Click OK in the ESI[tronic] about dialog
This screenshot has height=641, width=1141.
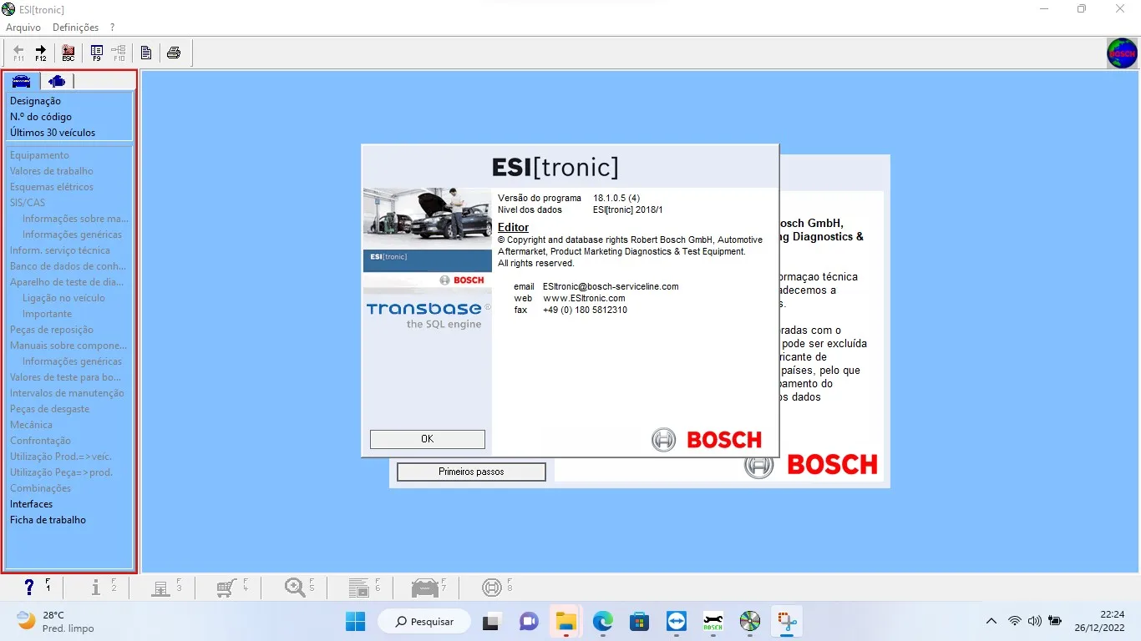(428, 439)
